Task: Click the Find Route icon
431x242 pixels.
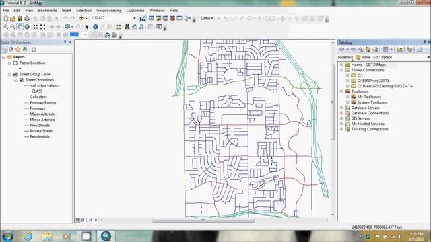Action: (135, 27)
